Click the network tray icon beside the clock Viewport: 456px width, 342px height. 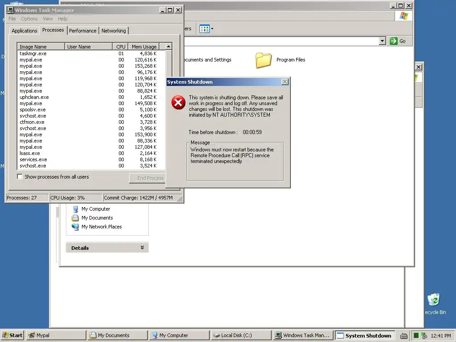click(424, 336)
